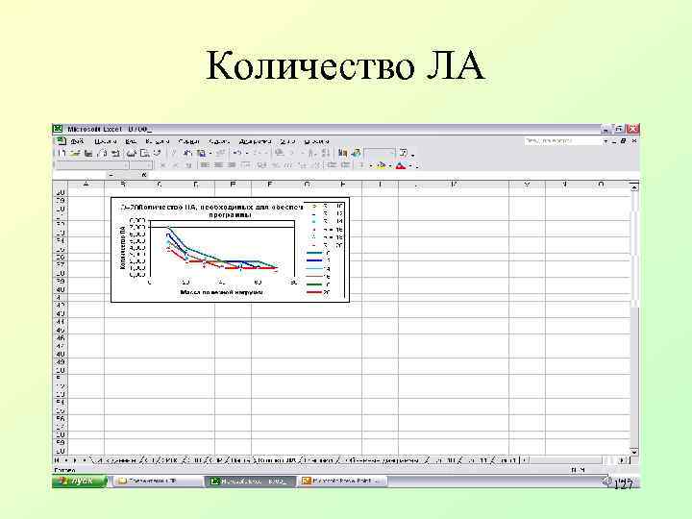Go to first sheet tab navigation arrow

(57, 460)
